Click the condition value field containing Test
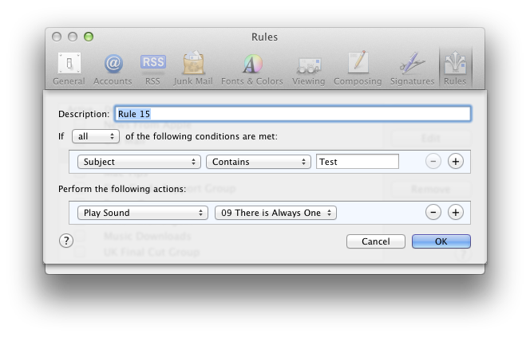The width and height of the screenshot is (530, 337). click(358, 162)
